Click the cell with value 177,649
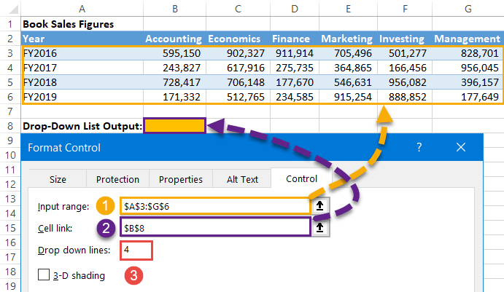This screenshot has width=504, height=292. pyautogui.click(x=468, y=97)
